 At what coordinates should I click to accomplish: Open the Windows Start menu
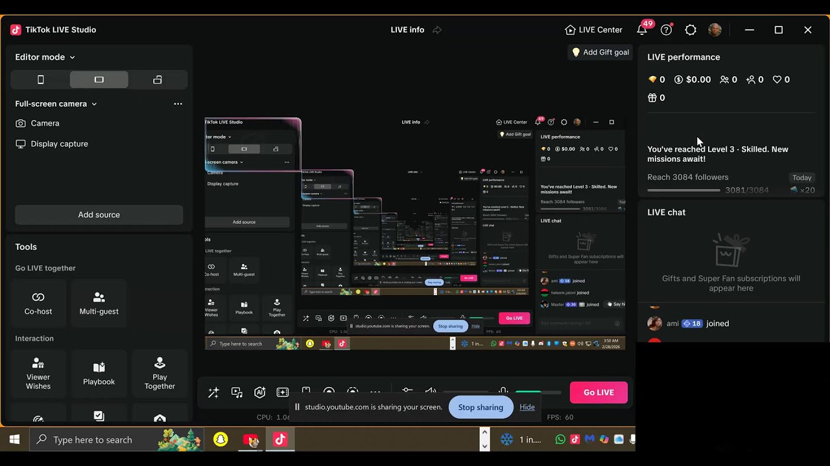tap(14, 439)
